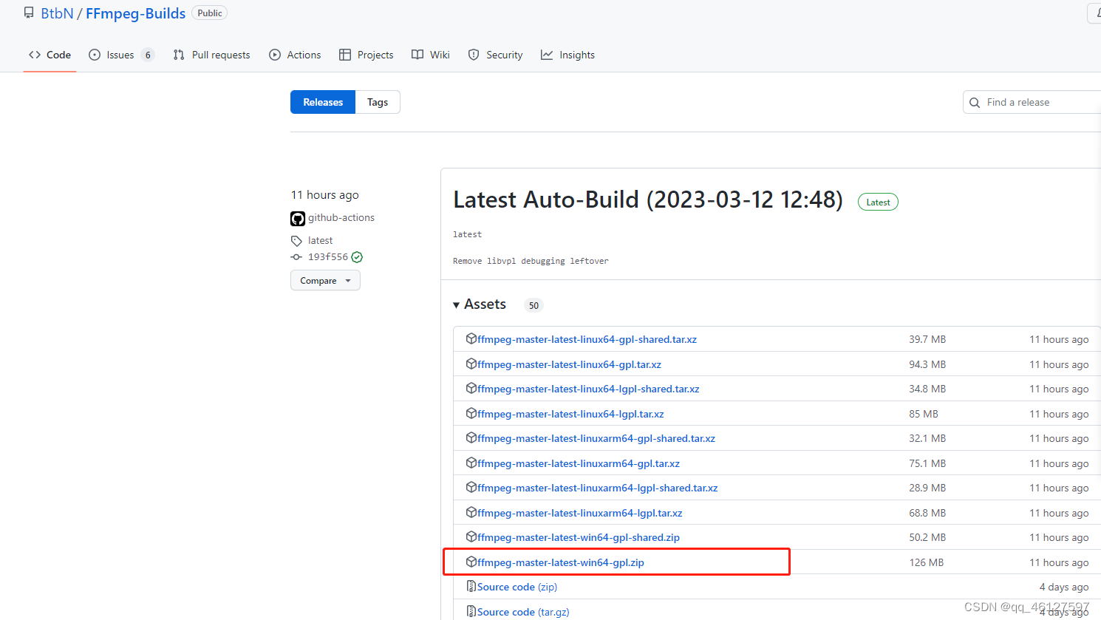This screenshot has width=1101, height=620.
Task: Download ffmpeg-master-latest-linuxarm64-lgpl.tar.xz
Action: [x=580, y=513]
